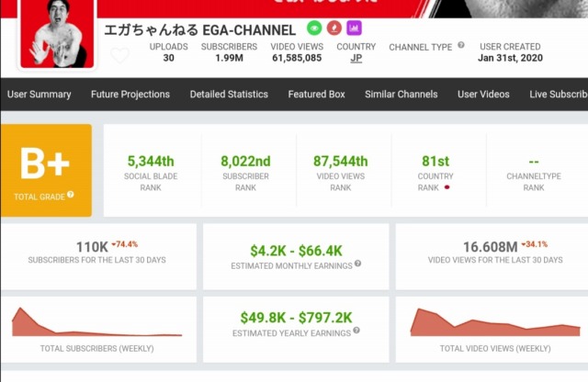This screenshot has width=588, height=382.
Task: Click the help icon next to Total Grade
Action: point(71,194)
